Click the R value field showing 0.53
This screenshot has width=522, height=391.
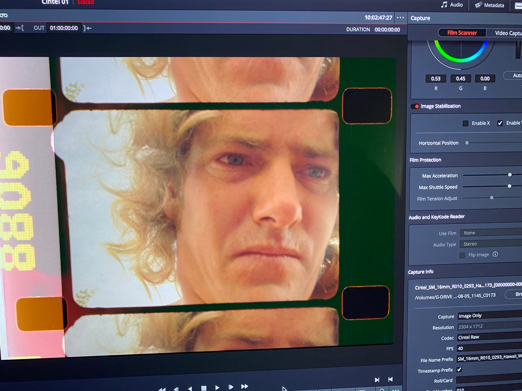click(x=435, y=79)
